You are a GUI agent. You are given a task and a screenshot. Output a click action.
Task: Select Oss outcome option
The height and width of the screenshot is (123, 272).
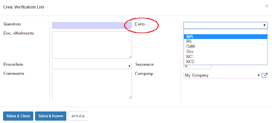coord(225,52)
